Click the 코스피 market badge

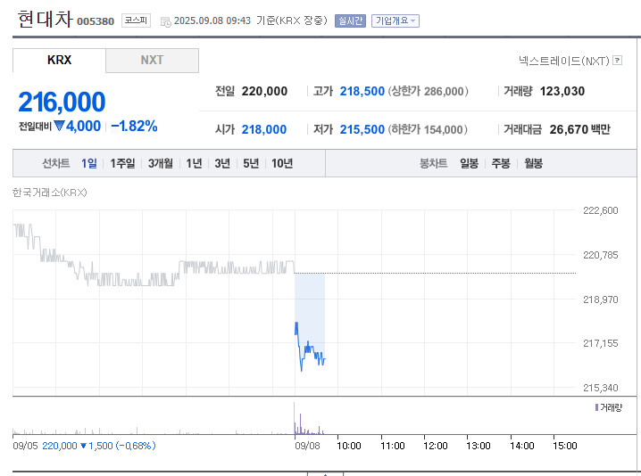(136, 21)
